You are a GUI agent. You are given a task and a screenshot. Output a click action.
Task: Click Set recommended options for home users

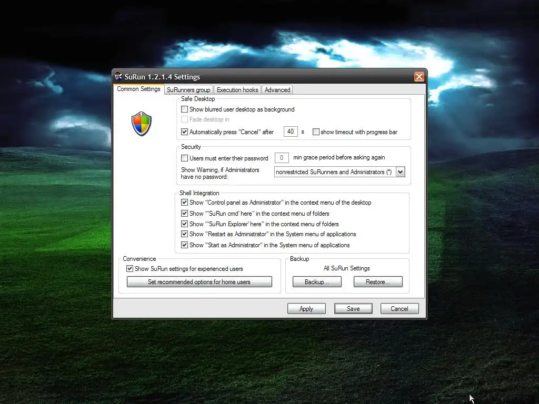coord(199,282)
